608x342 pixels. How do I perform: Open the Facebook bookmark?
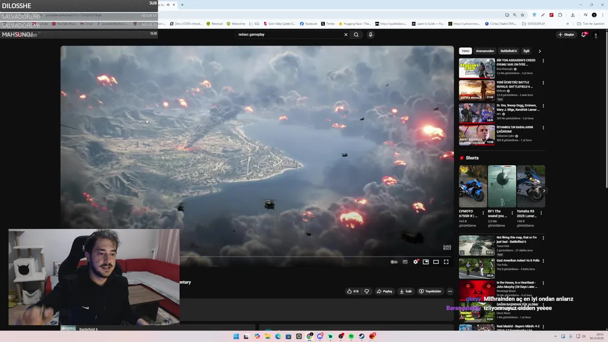pos(308,24)
